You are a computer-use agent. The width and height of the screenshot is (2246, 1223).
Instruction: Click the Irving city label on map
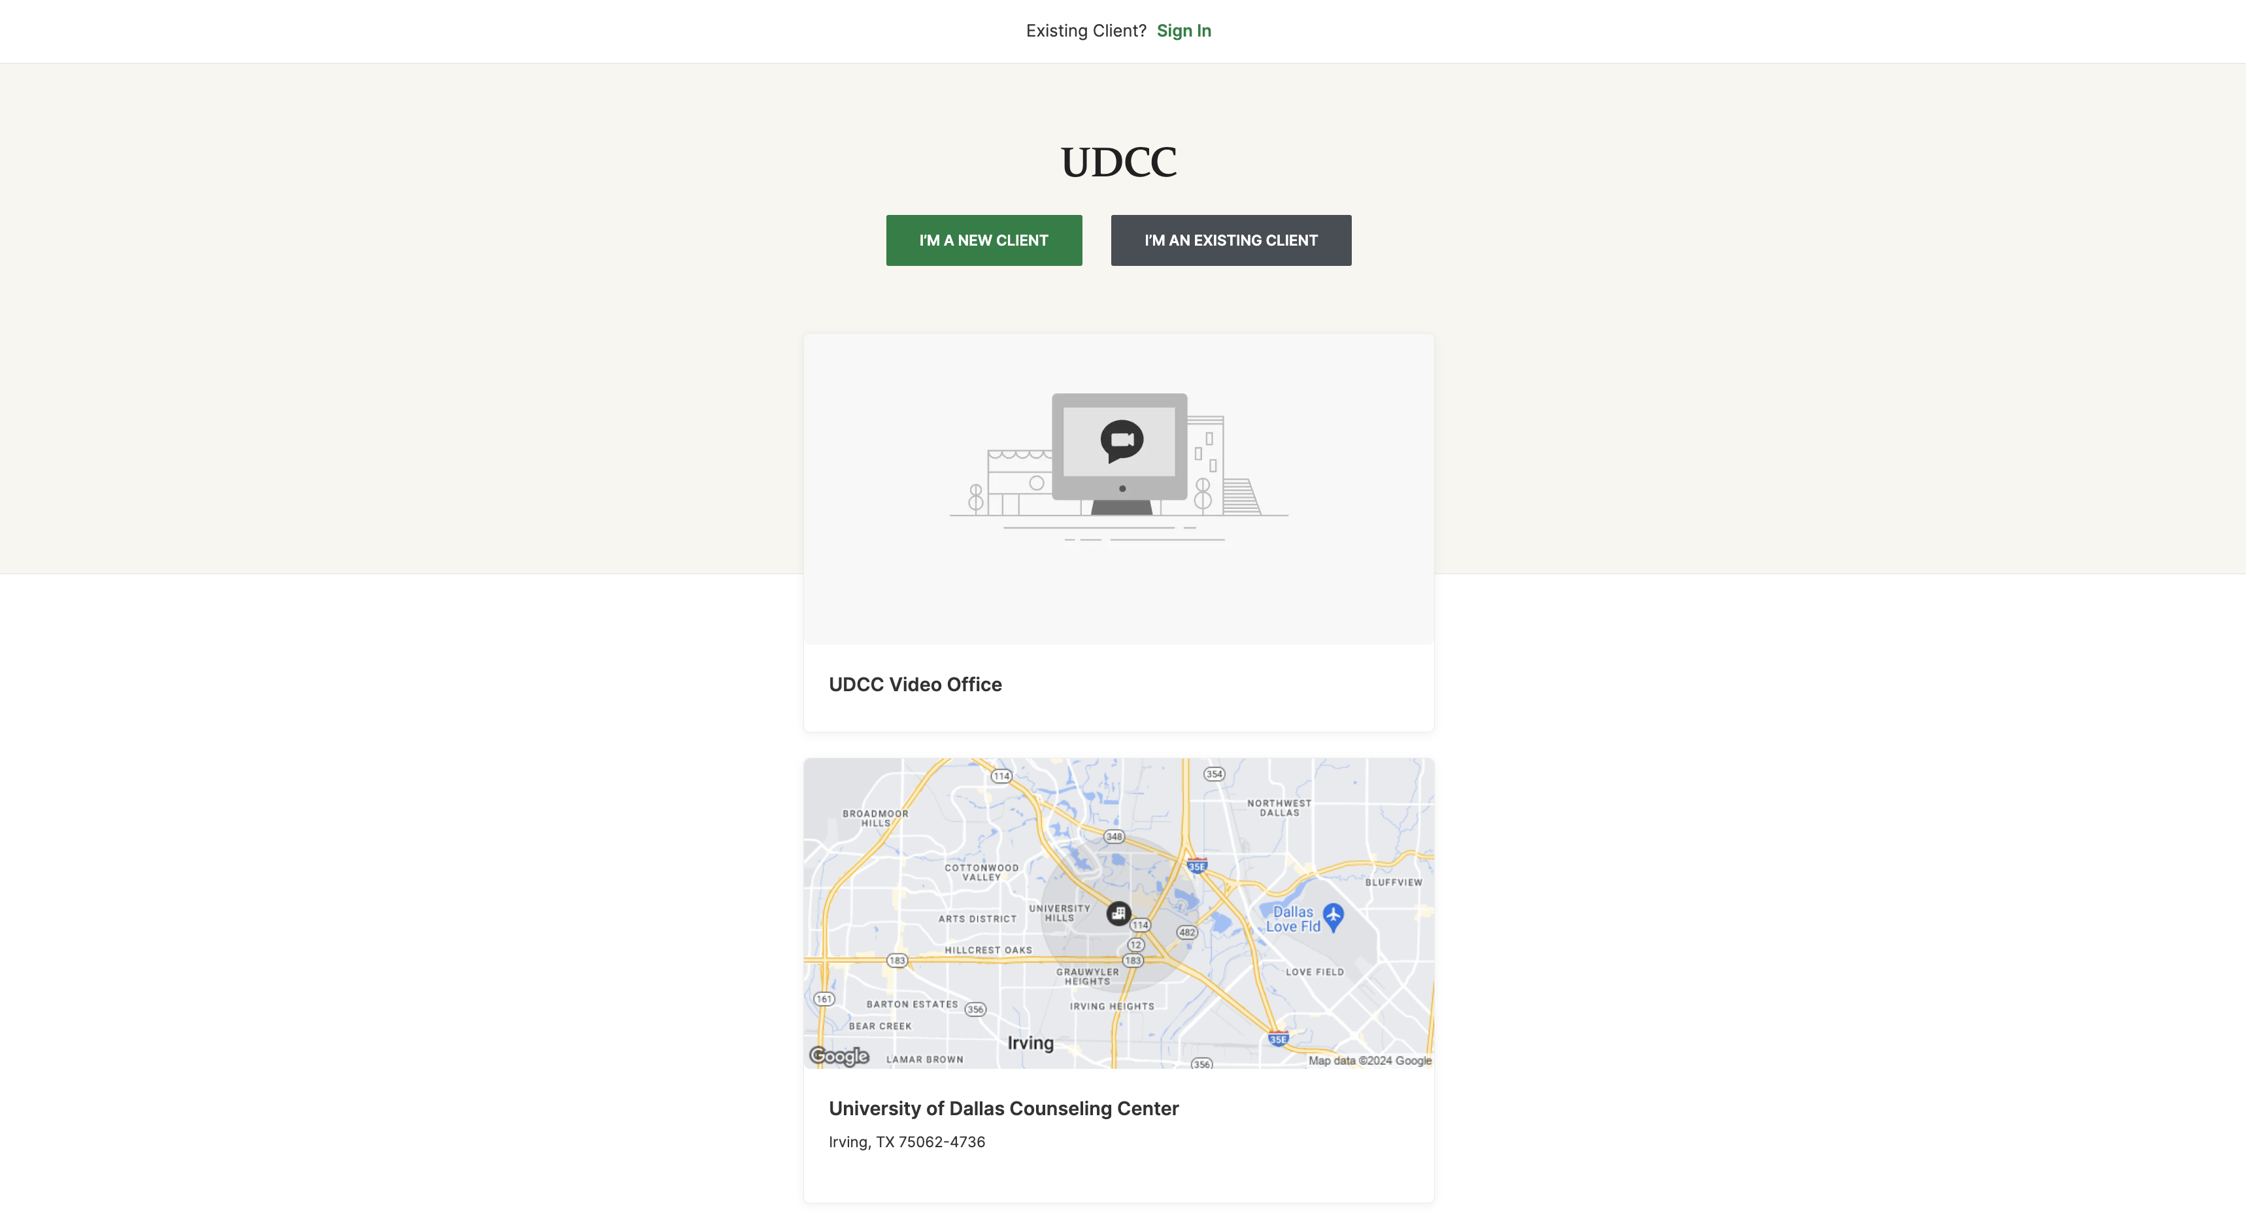point(1030,1043)
